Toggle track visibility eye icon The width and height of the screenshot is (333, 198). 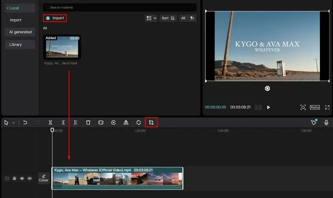pos(22,179)
